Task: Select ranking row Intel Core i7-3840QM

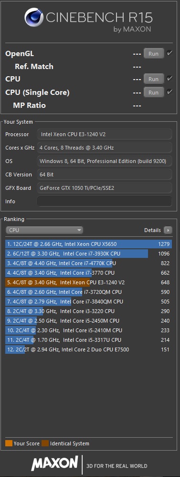Action: (x=88, y=302)
